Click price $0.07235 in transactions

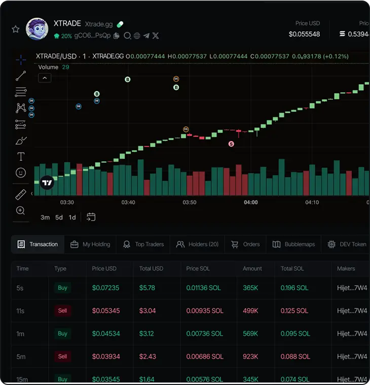(x=105, y=288)
